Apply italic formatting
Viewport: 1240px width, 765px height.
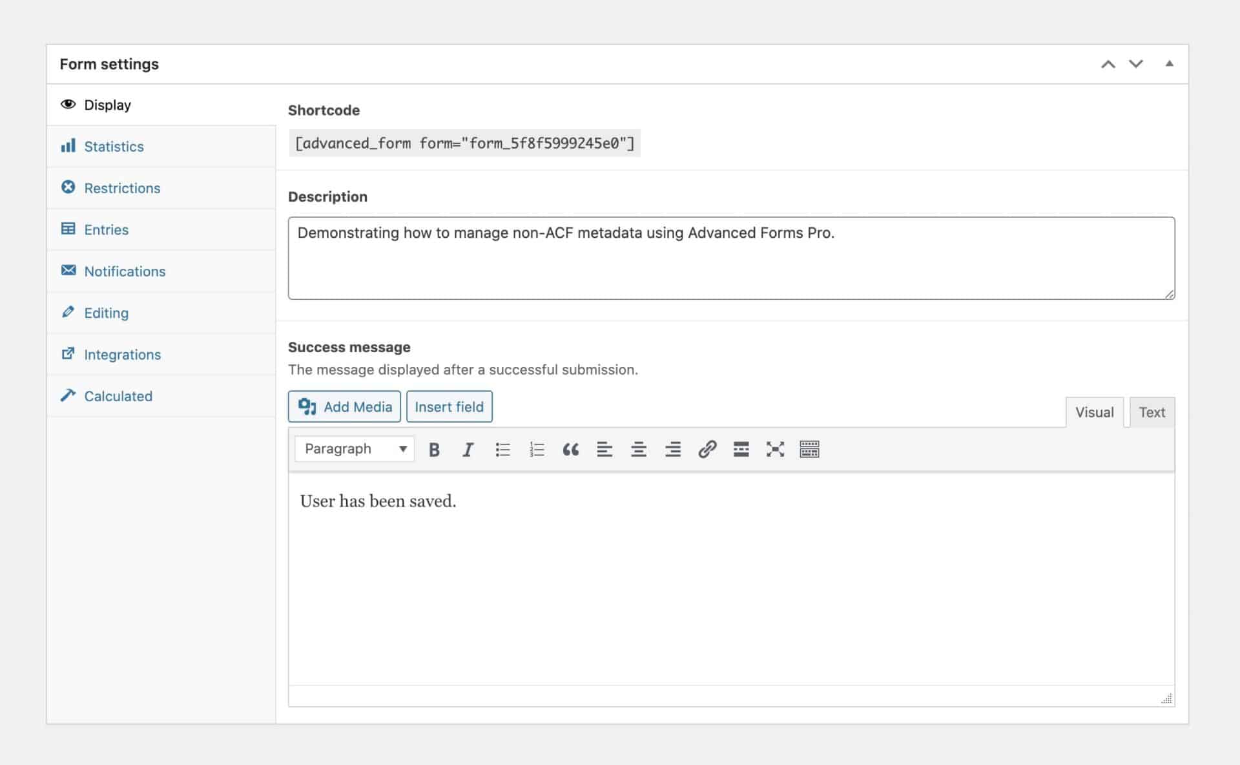pyautogui.click(x=468, y=449)
